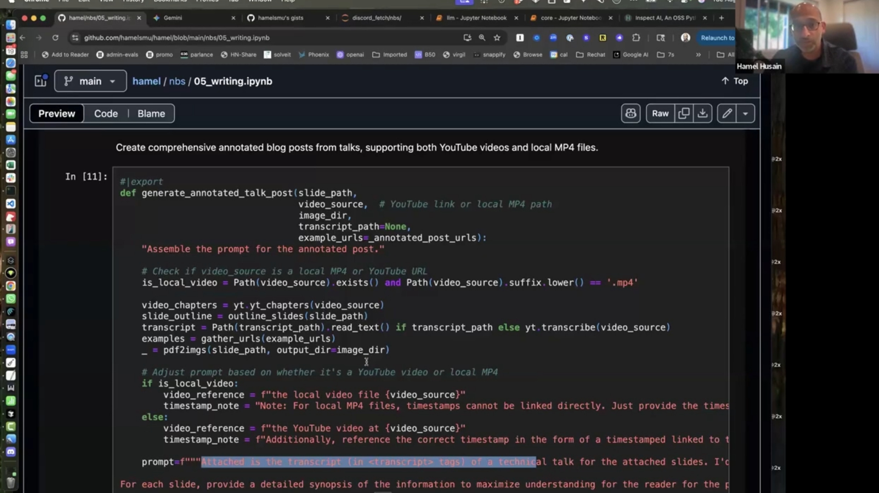Expand more edit options caret
The height and width of the screenshot is (493, 879).
click(x=745, y=114)
